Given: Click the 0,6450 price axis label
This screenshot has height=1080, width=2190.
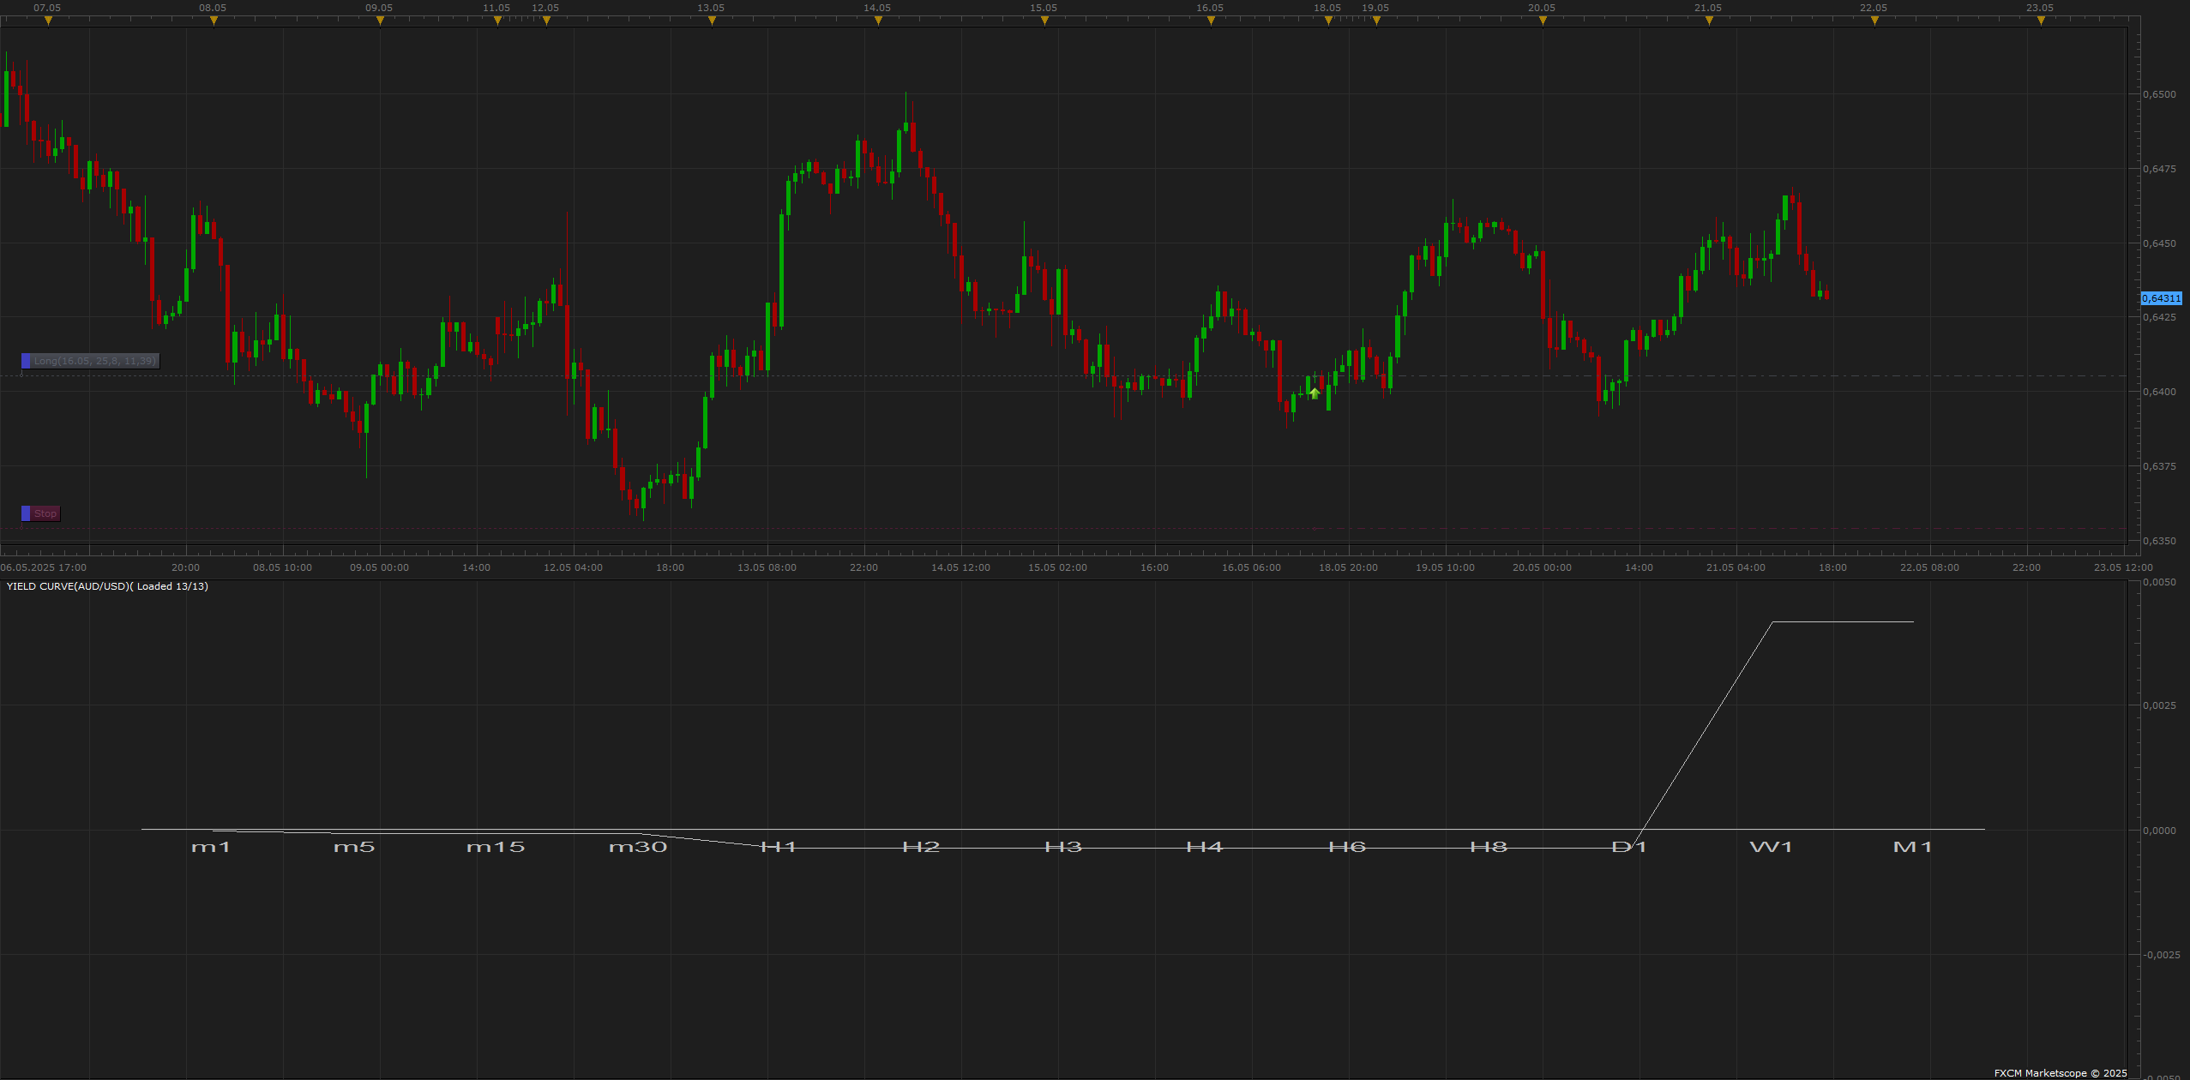Looking at the screenshot, I should pos(2159,243).
